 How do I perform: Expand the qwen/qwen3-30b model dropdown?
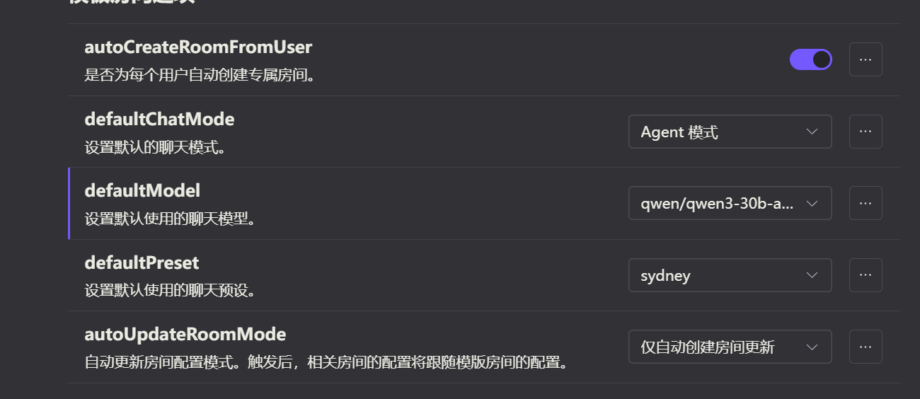coord(730,203)
